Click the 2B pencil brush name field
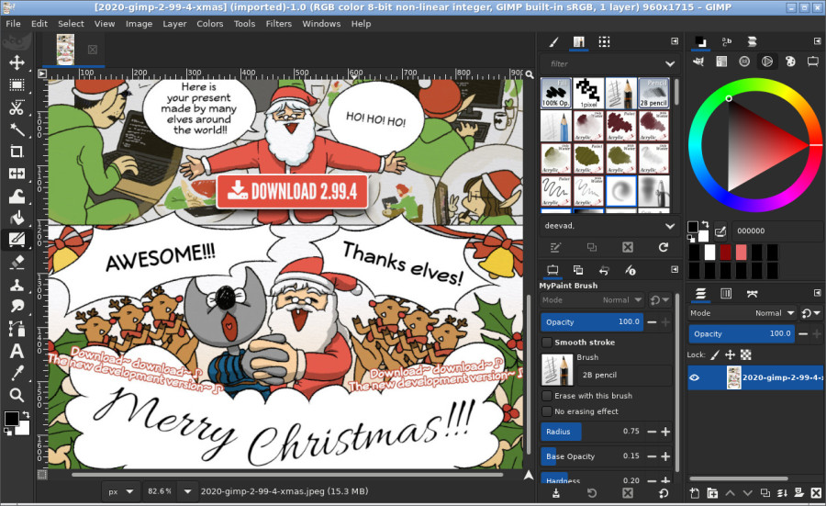826x506 pixels. pyautogui.click(x=624, y=376)
